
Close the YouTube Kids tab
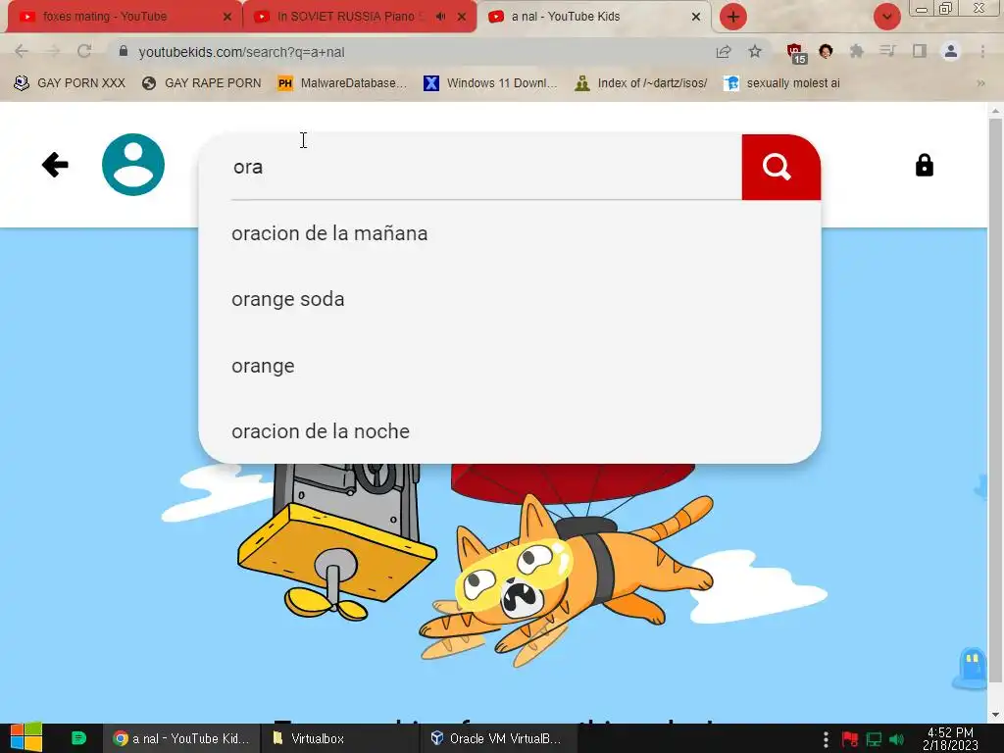[696, 17]
